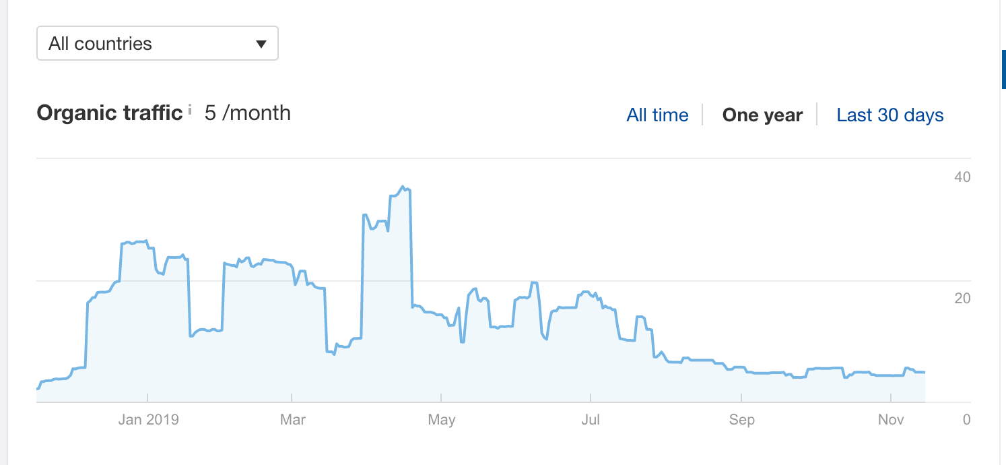Click the Nov x-axis label
Screen dimensions: 1006x465
click(x=891, y=420)
